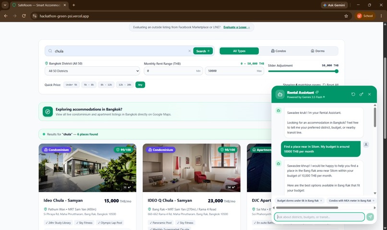Open Ideo Chula - Samyan listing photo
Screen dimensions: 387x230
click(87, 168)
